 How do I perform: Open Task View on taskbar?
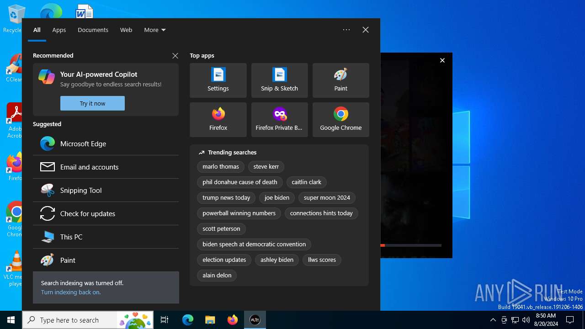click(x=165, y=320)
